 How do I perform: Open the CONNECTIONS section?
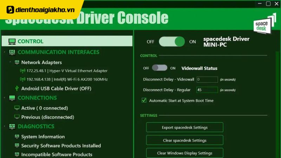coord(37,98)
